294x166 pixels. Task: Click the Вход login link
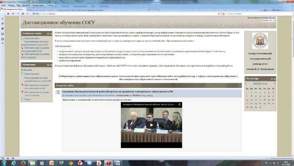click(272, 17)
